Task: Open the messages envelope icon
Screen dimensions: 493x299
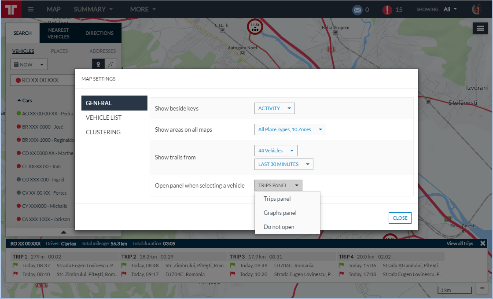Action: pyautogui.click(x=357, y=9)
